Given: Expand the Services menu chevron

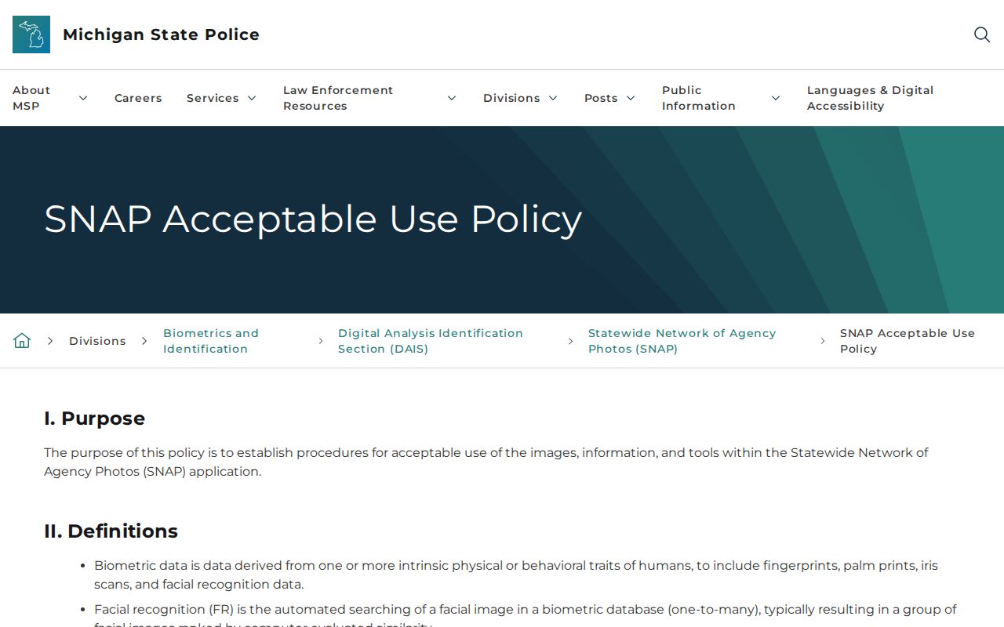Looking at the screenshot, I should tap(252, 98).
